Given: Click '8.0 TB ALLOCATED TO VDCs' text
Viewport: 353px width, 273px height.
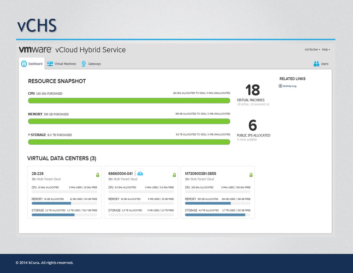Looking at the screenshot, I should pos(191,134).
